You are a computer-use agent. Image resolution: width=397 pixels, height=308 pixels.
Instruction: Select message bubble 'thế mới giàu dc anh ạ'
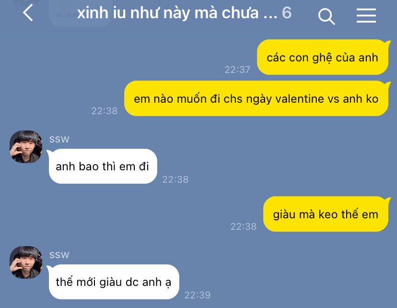point(114,282)
